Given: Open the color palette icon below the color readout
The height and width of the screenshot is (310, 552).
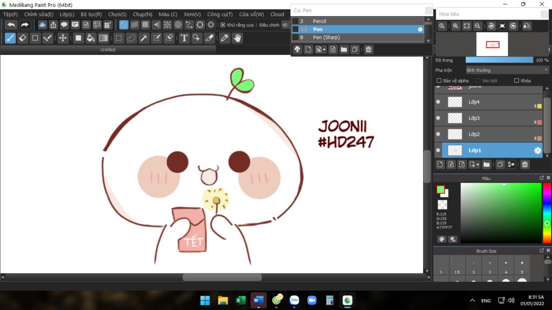Looking at the screenshot, I should pyautogui.click(x=442, y=239).
